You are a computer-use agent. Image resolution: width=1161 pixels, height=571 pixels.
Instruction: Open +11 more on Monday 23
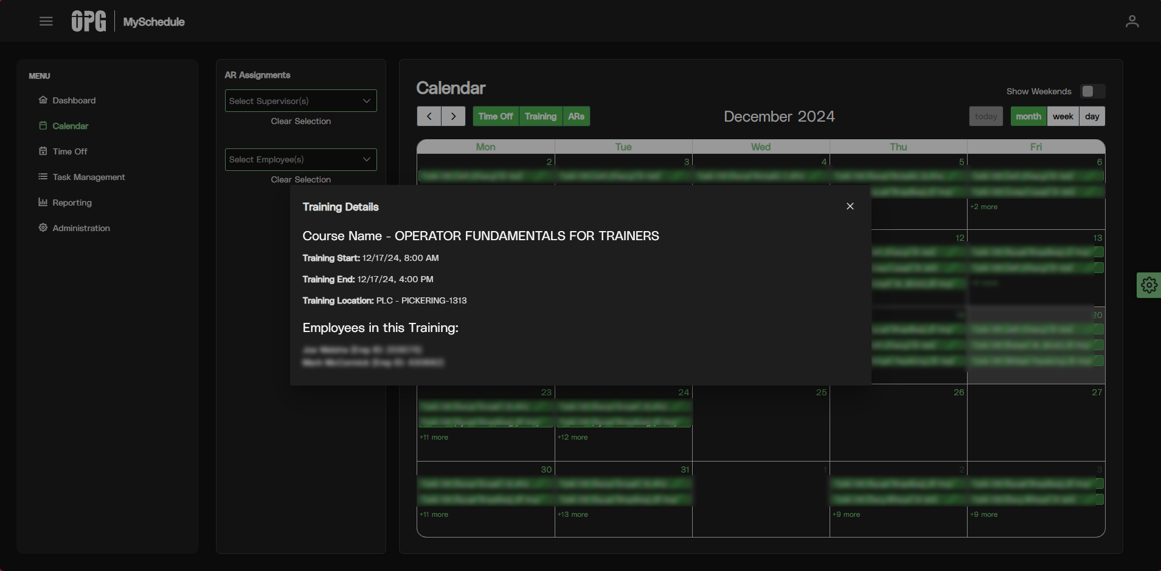[x=434, y=437]
